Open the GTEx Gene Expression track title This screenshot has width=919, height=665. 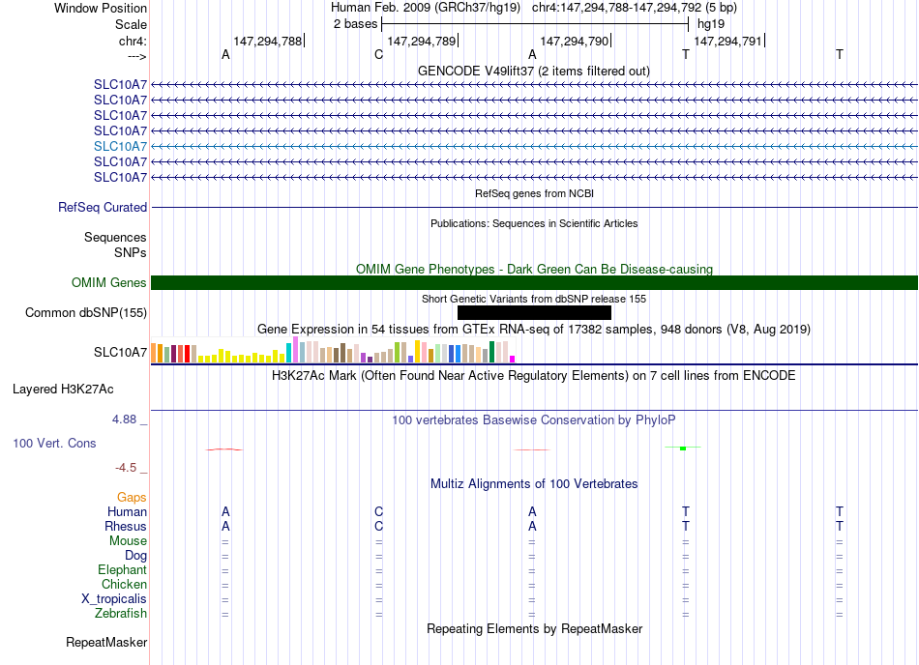click(x=534, y=329)
